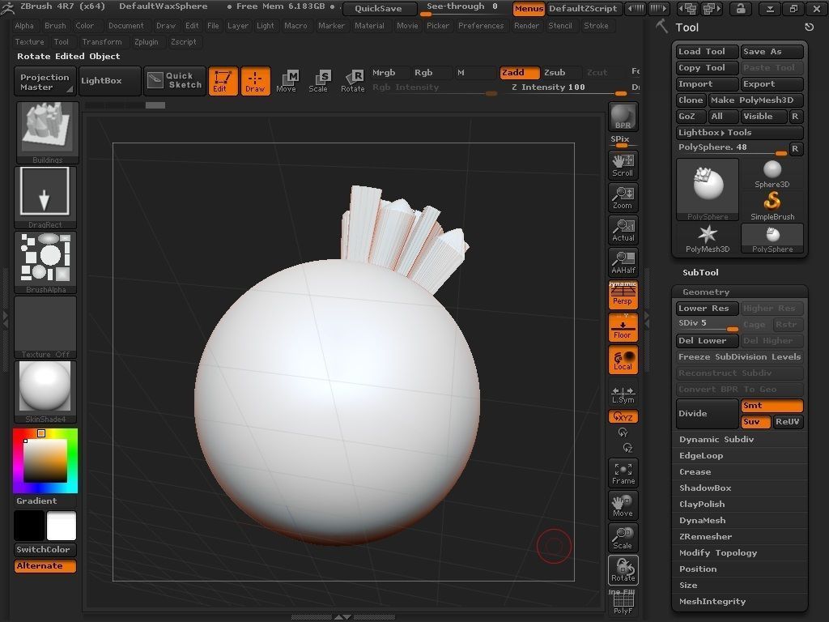Click the SDiv 5 slider

click(x=707, y=324)
